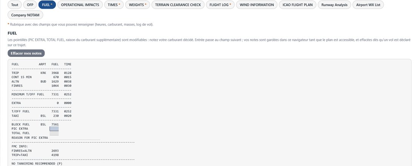Image resolution: width=415 pixels, height=166 pixels.
Task: Show the Company NOTAM tab
Action: [25, 15]
